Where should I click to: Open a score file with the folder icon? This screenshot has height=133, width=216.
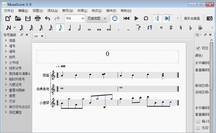[x=18, y=18]
